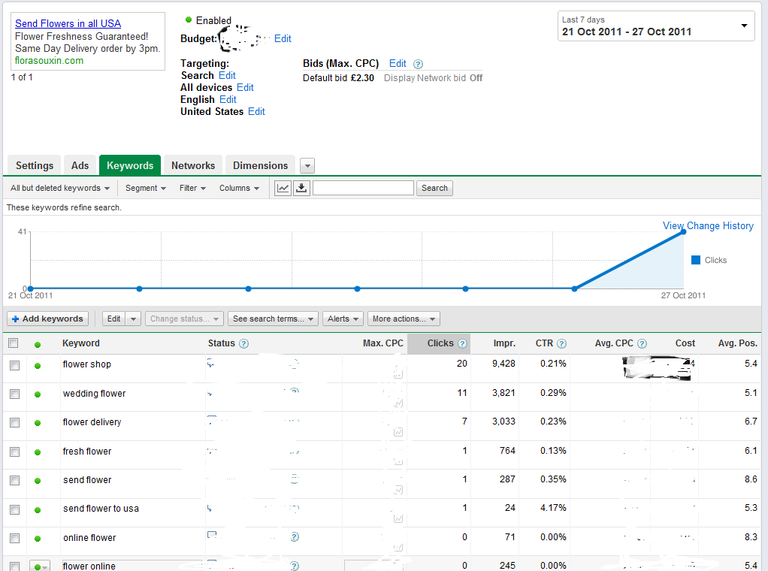This screenshot has height=571, width=768.
Task: Open help icon beside Clicks column
Action: tap(462, 344)
